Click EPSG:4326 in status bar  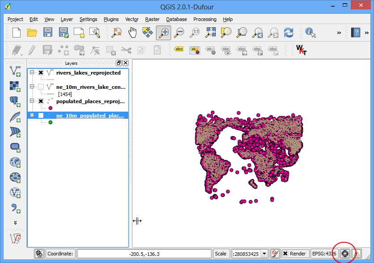[324, 254]
